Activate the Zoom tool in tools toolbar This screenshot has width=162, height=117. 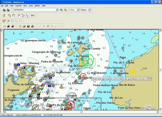[9, 15]
